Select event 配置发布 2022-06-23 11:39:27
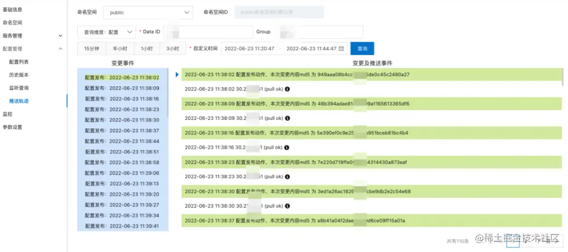Image resolution: width=568 pixels, height=252 pixels. pos(122,205)
